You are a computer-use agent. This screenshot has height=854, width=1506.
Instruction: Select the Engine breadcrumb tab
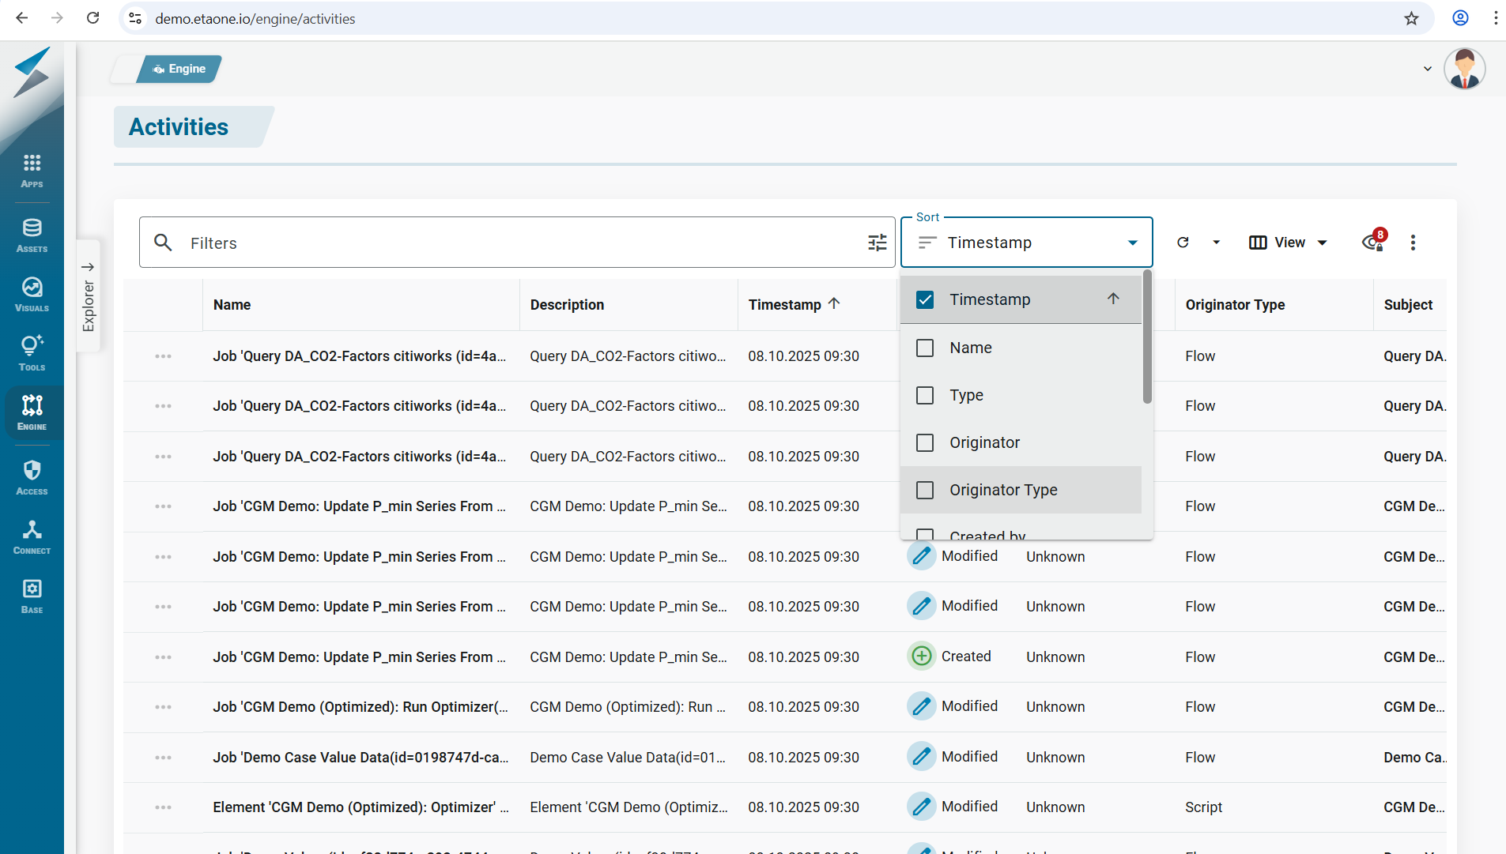(179, 69)
